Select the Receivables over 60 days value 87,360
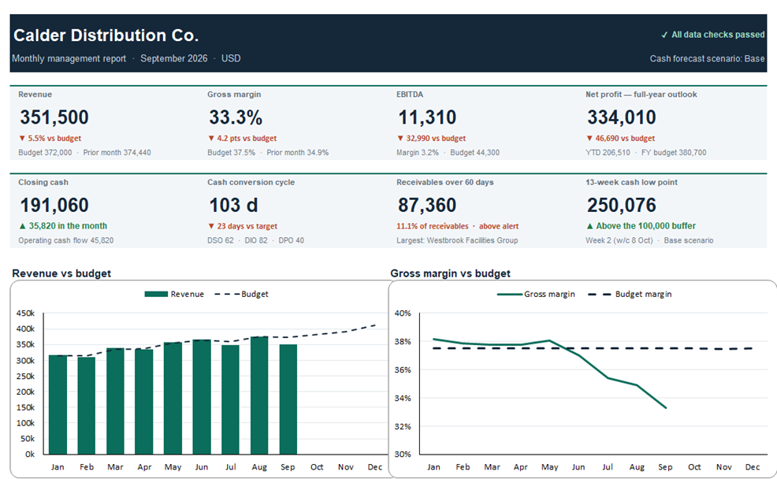The image size is (777, 479). 427,205
